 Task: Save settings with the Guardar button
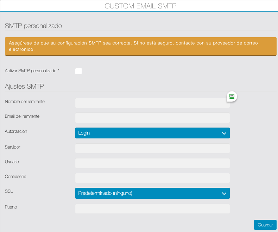pos(265,225)
